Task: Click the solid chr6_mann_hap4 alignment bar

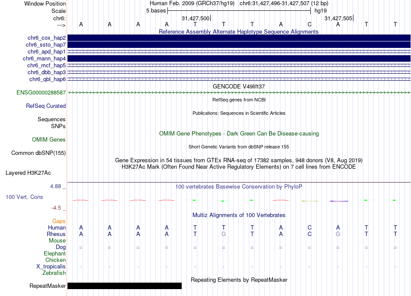Action: click(239, 59)
